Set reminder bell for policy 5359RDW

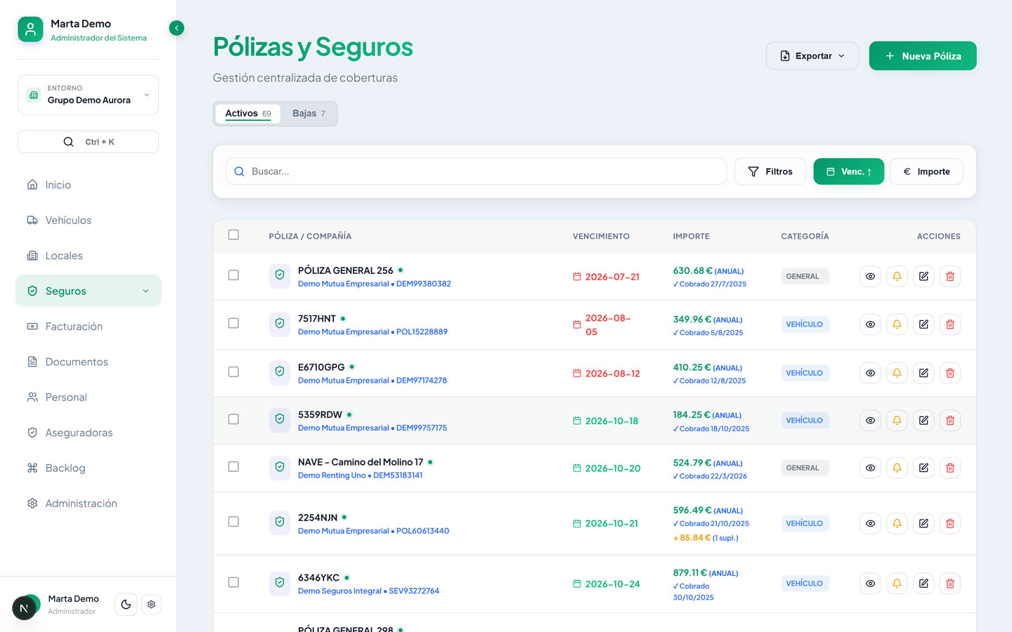[x=897, y=421]
